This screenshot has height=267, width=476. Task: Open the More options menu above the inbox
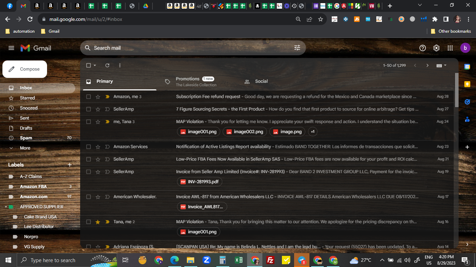click(120, 65)
